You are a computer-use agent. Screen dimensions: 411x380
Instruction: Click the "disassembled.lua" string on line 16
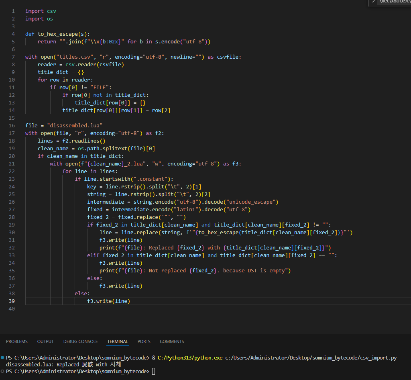click(x=75, y=126)
